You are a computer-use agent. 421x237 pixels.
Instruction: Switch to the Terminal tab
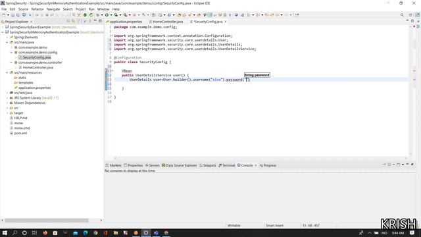[x=227, y=165]
